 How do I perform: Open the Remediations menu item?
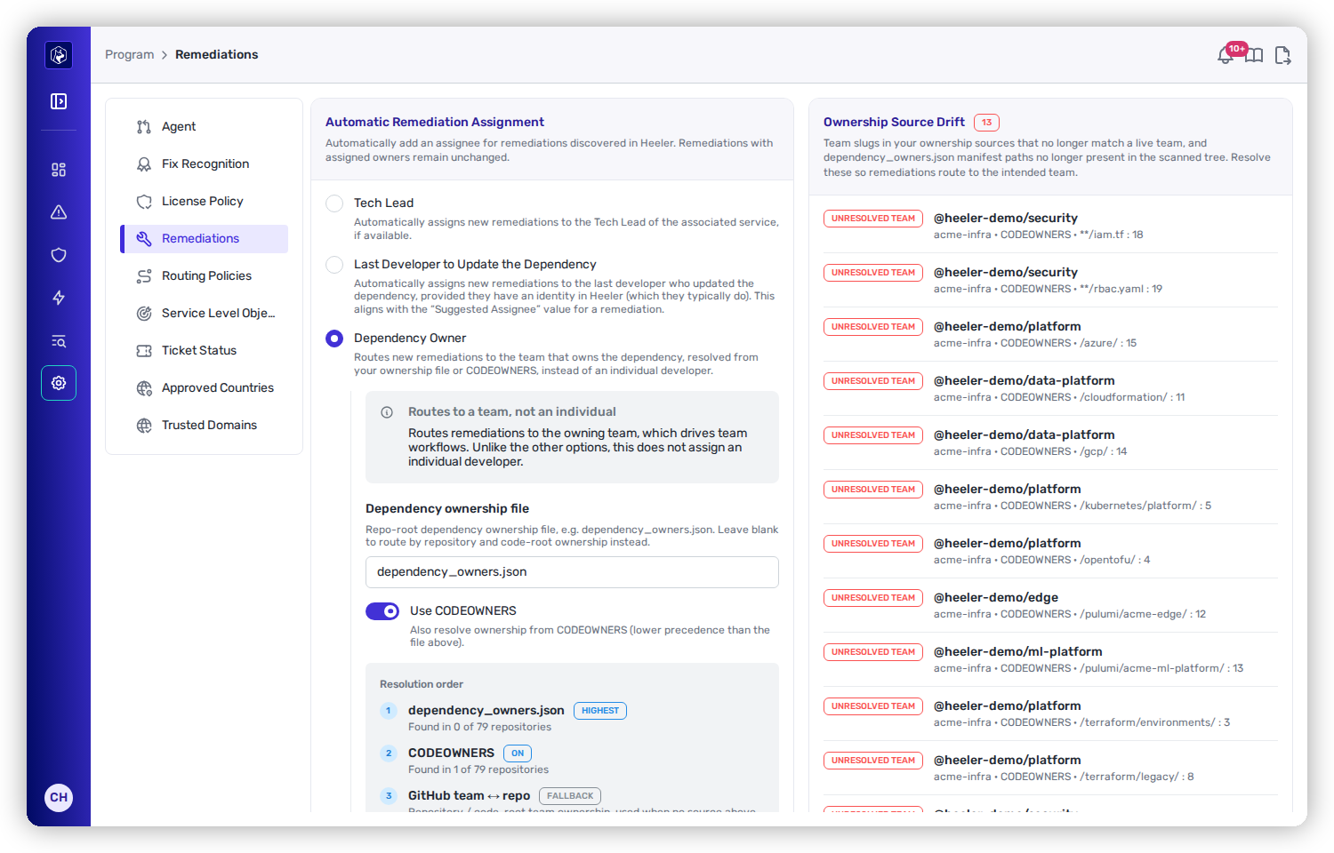tap(205, 239)
